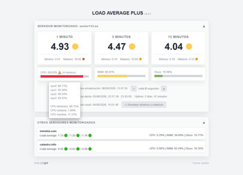This screenshot has height=175, width=243.
Task: Click the cpu0 line in the tooltip
Action: pos(59,86)
